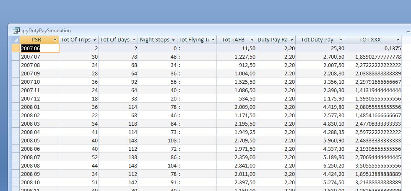This screenshot has width=411, height=191.
Task: Select the row selector for the 2007 07 record
Action: pos(15,57)
